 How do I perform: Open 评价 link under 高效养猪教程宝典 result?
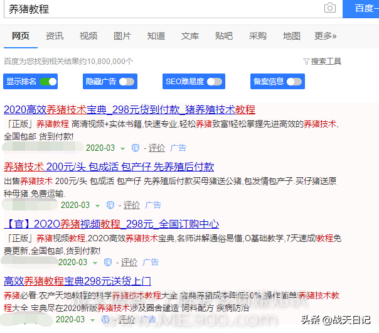click(x=127, y=319)
